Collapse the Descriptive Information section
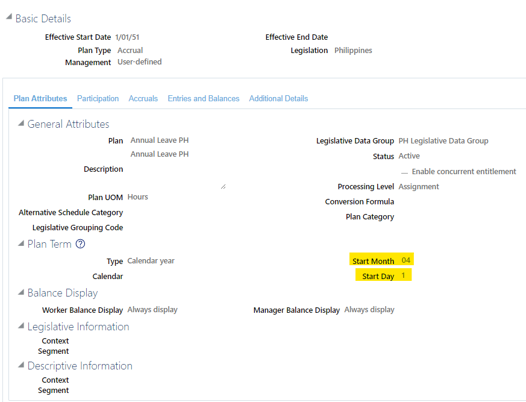Image resolution: width=526 pixels, height=402 pixels. tap(21, 365)
